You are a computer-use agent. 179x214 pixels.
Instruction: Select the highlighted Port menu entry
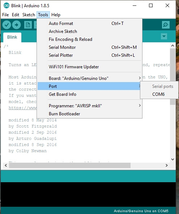(x=89, y=86)
